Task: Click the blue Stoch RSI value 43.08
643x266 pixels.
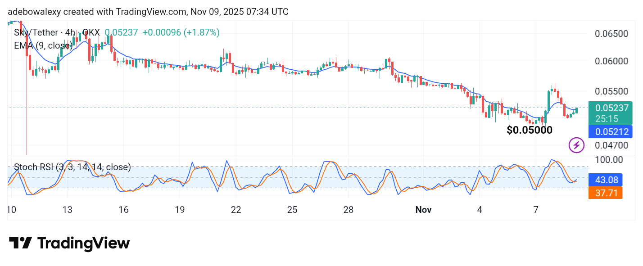Action: (x=606, y=180)
